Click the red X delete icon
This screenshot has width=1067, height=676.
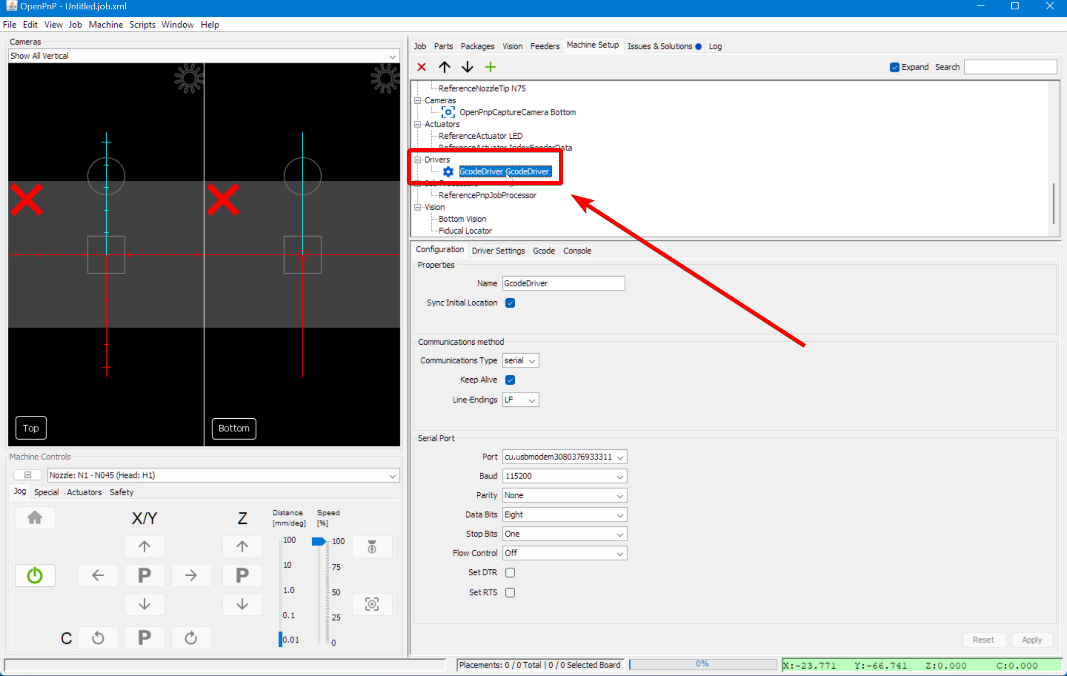click(421, 67)
